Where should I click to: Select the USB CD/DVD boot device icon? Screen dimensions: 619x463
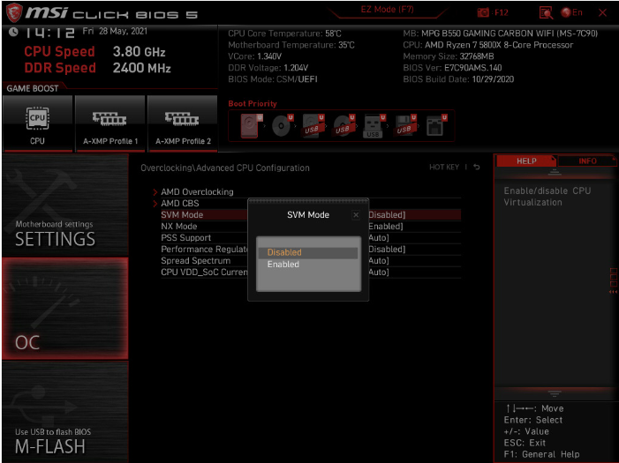coord(344,126)
